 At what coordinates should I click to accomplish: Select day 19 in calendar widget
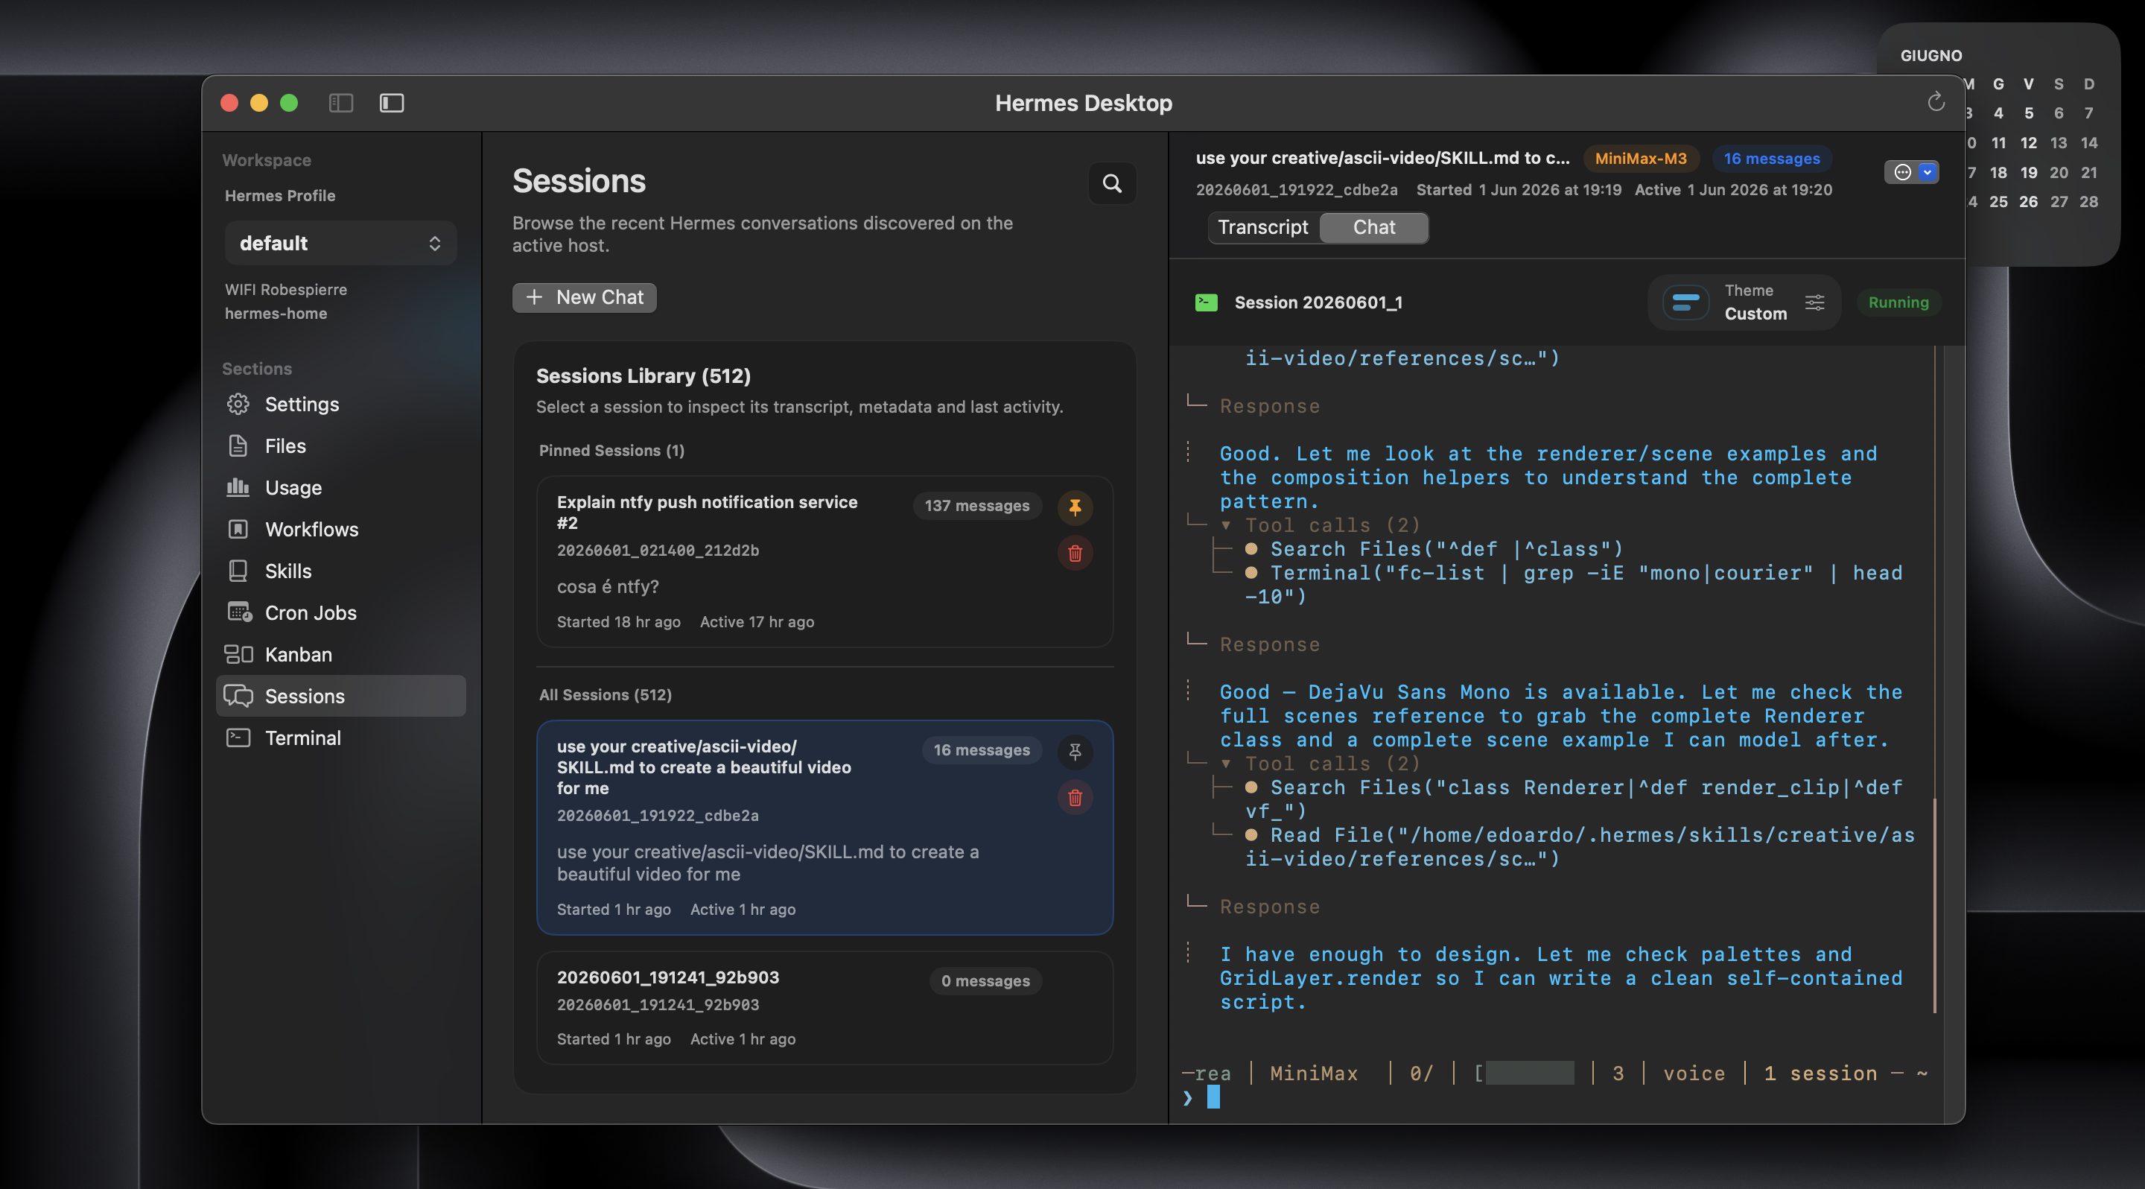pyautogui.click(x=2028, y=172)
